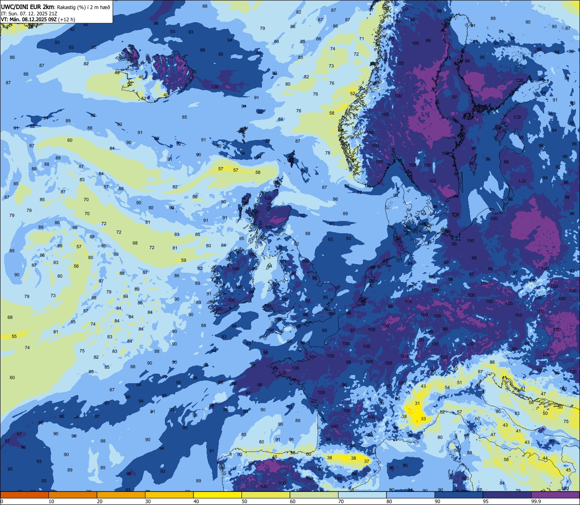Click the '(+12 h)' forecast offset text
Screen dimensions: 580x505
coord(66,19)
